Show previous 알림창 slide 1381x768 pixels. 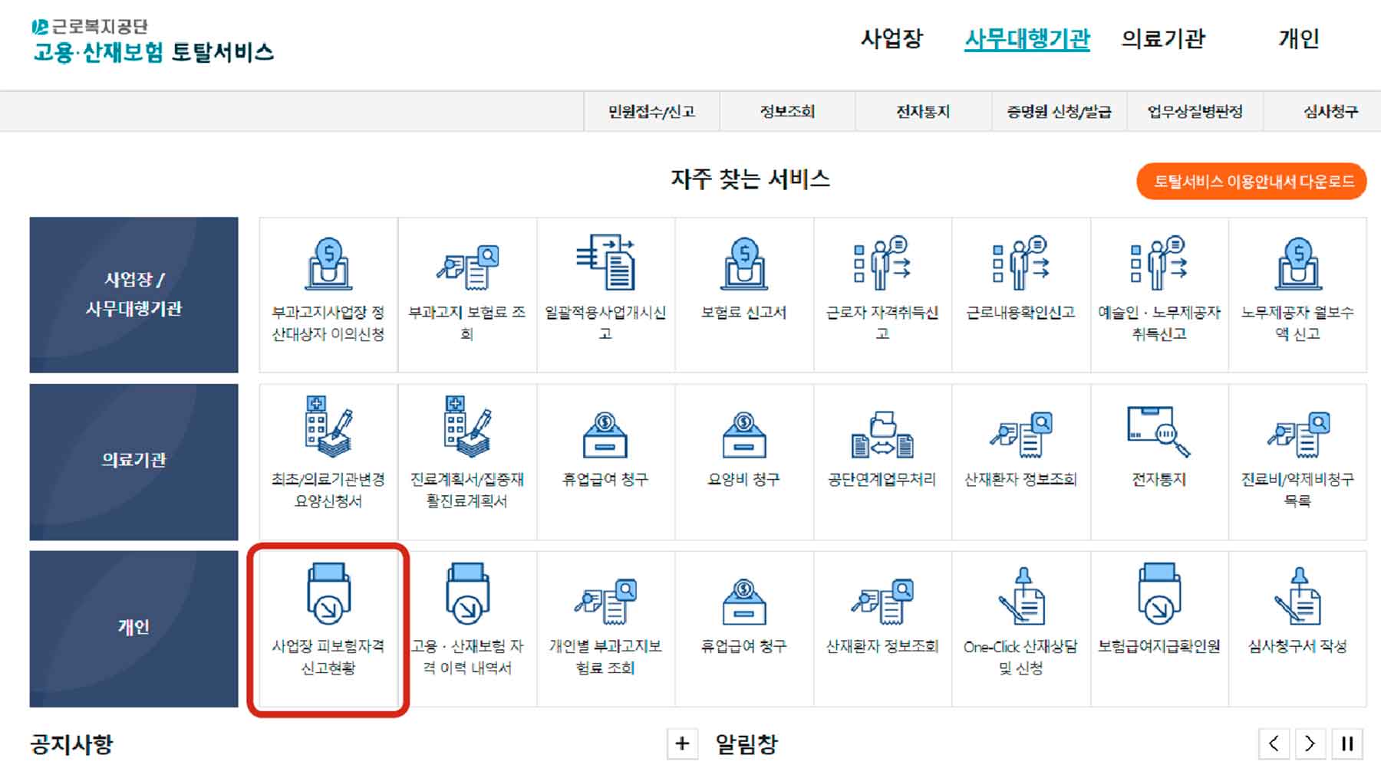click(x=1274, y=743)
